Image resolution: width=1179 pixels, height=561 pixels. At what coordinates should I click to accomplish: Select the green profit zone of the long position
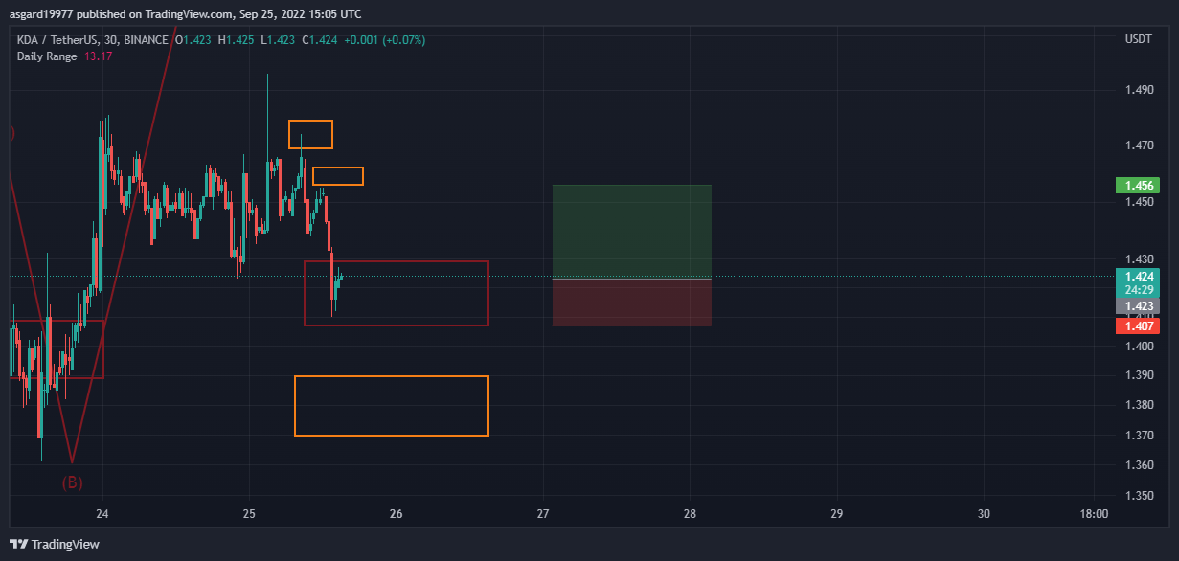tap(632, 232)
